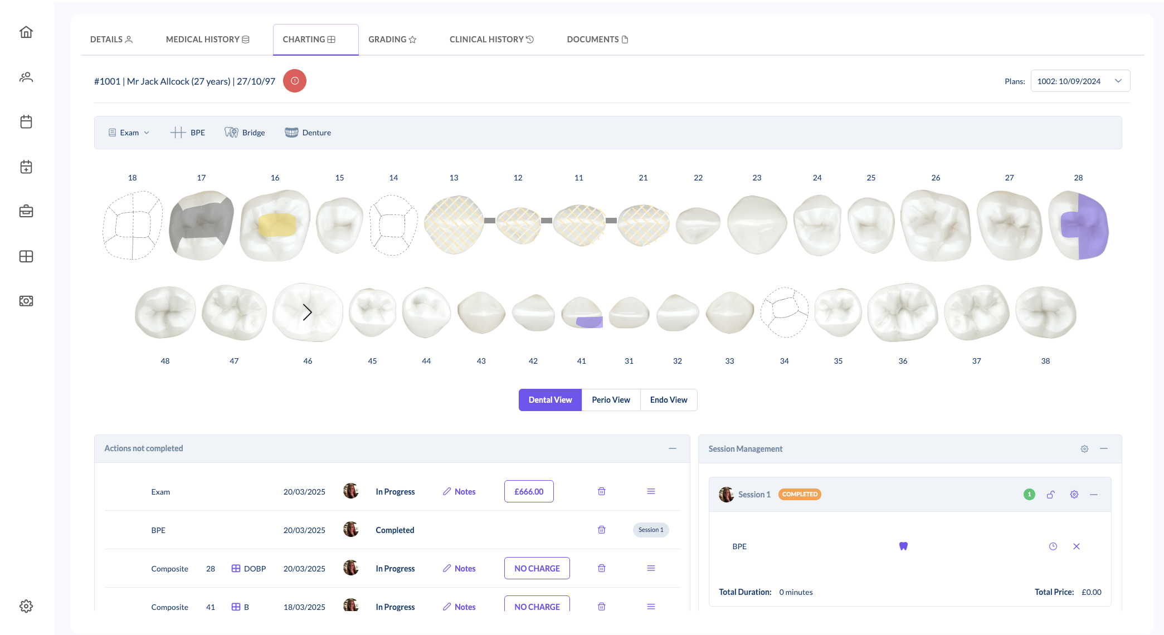This screenshot has width=1164, height=635.
Task: Switch to Perio View
Action: click(x=611, y=399)
